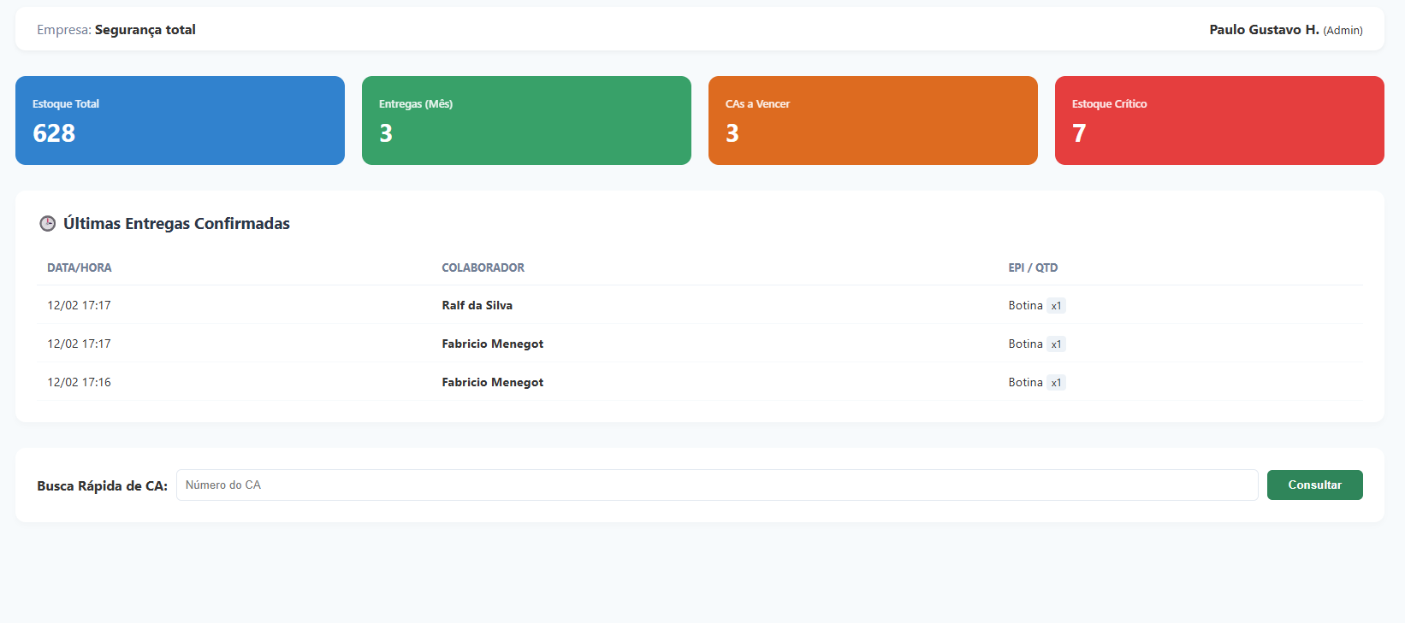Click the EPI / QTD column header
Image resolution: width=1405 pixels, height=623 pixels.
(x=1033, y=267)
